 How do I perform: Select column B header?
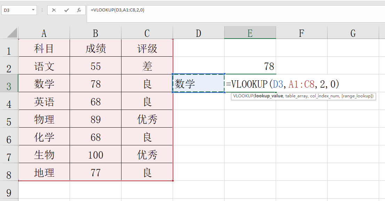[x=95, y=33]
